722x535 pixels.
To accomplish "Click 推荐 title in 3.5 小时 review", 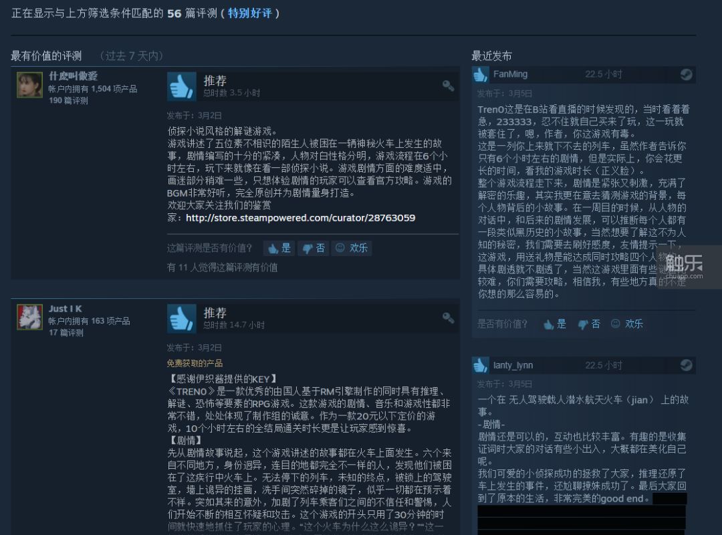I will tap(215, 81).
